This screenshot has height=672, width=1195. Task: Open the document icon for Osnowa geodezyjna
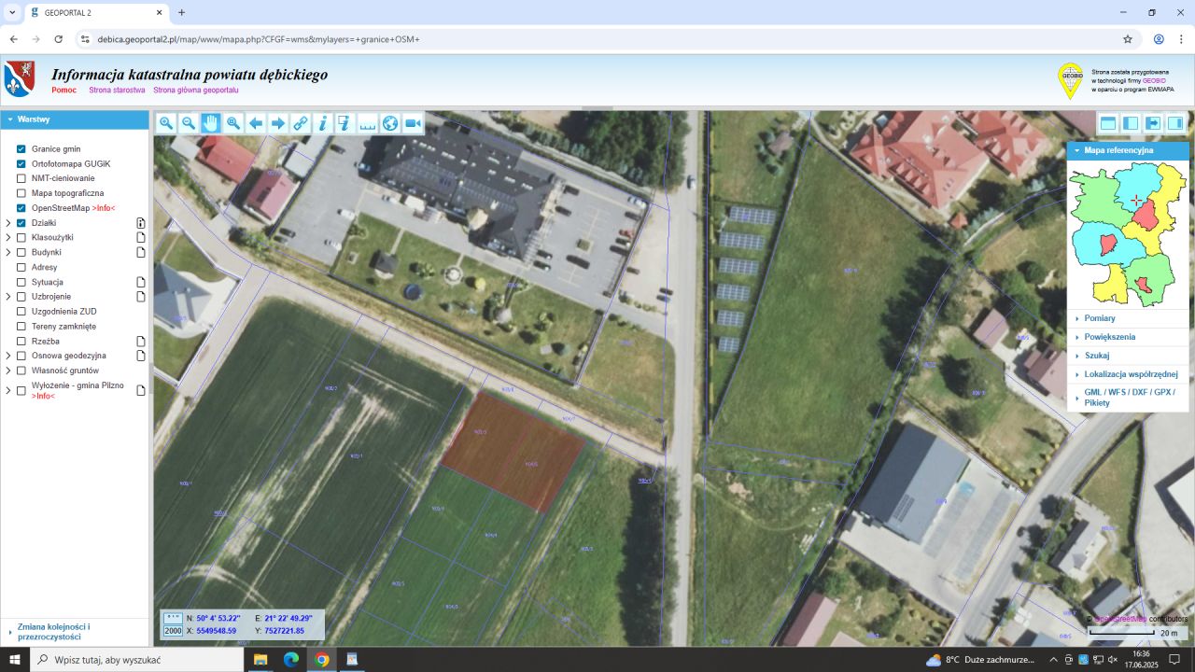tap(141, 356)
